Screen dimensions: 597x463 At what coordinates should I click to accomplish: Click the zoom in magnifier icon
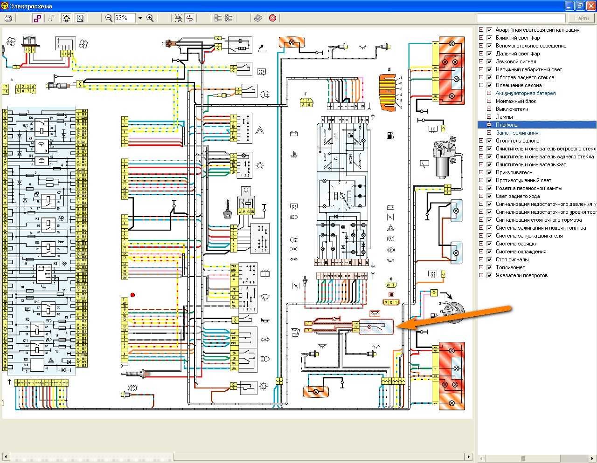tap(150, 18)
